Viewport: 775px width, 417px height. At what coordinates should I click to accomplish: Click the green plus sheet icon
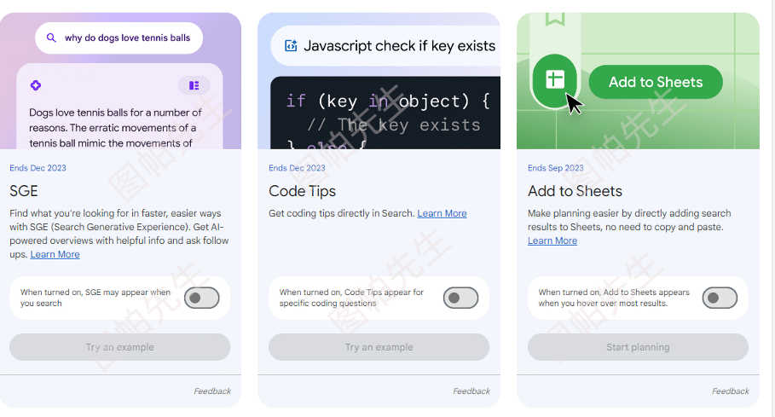[x=554, y=80]
